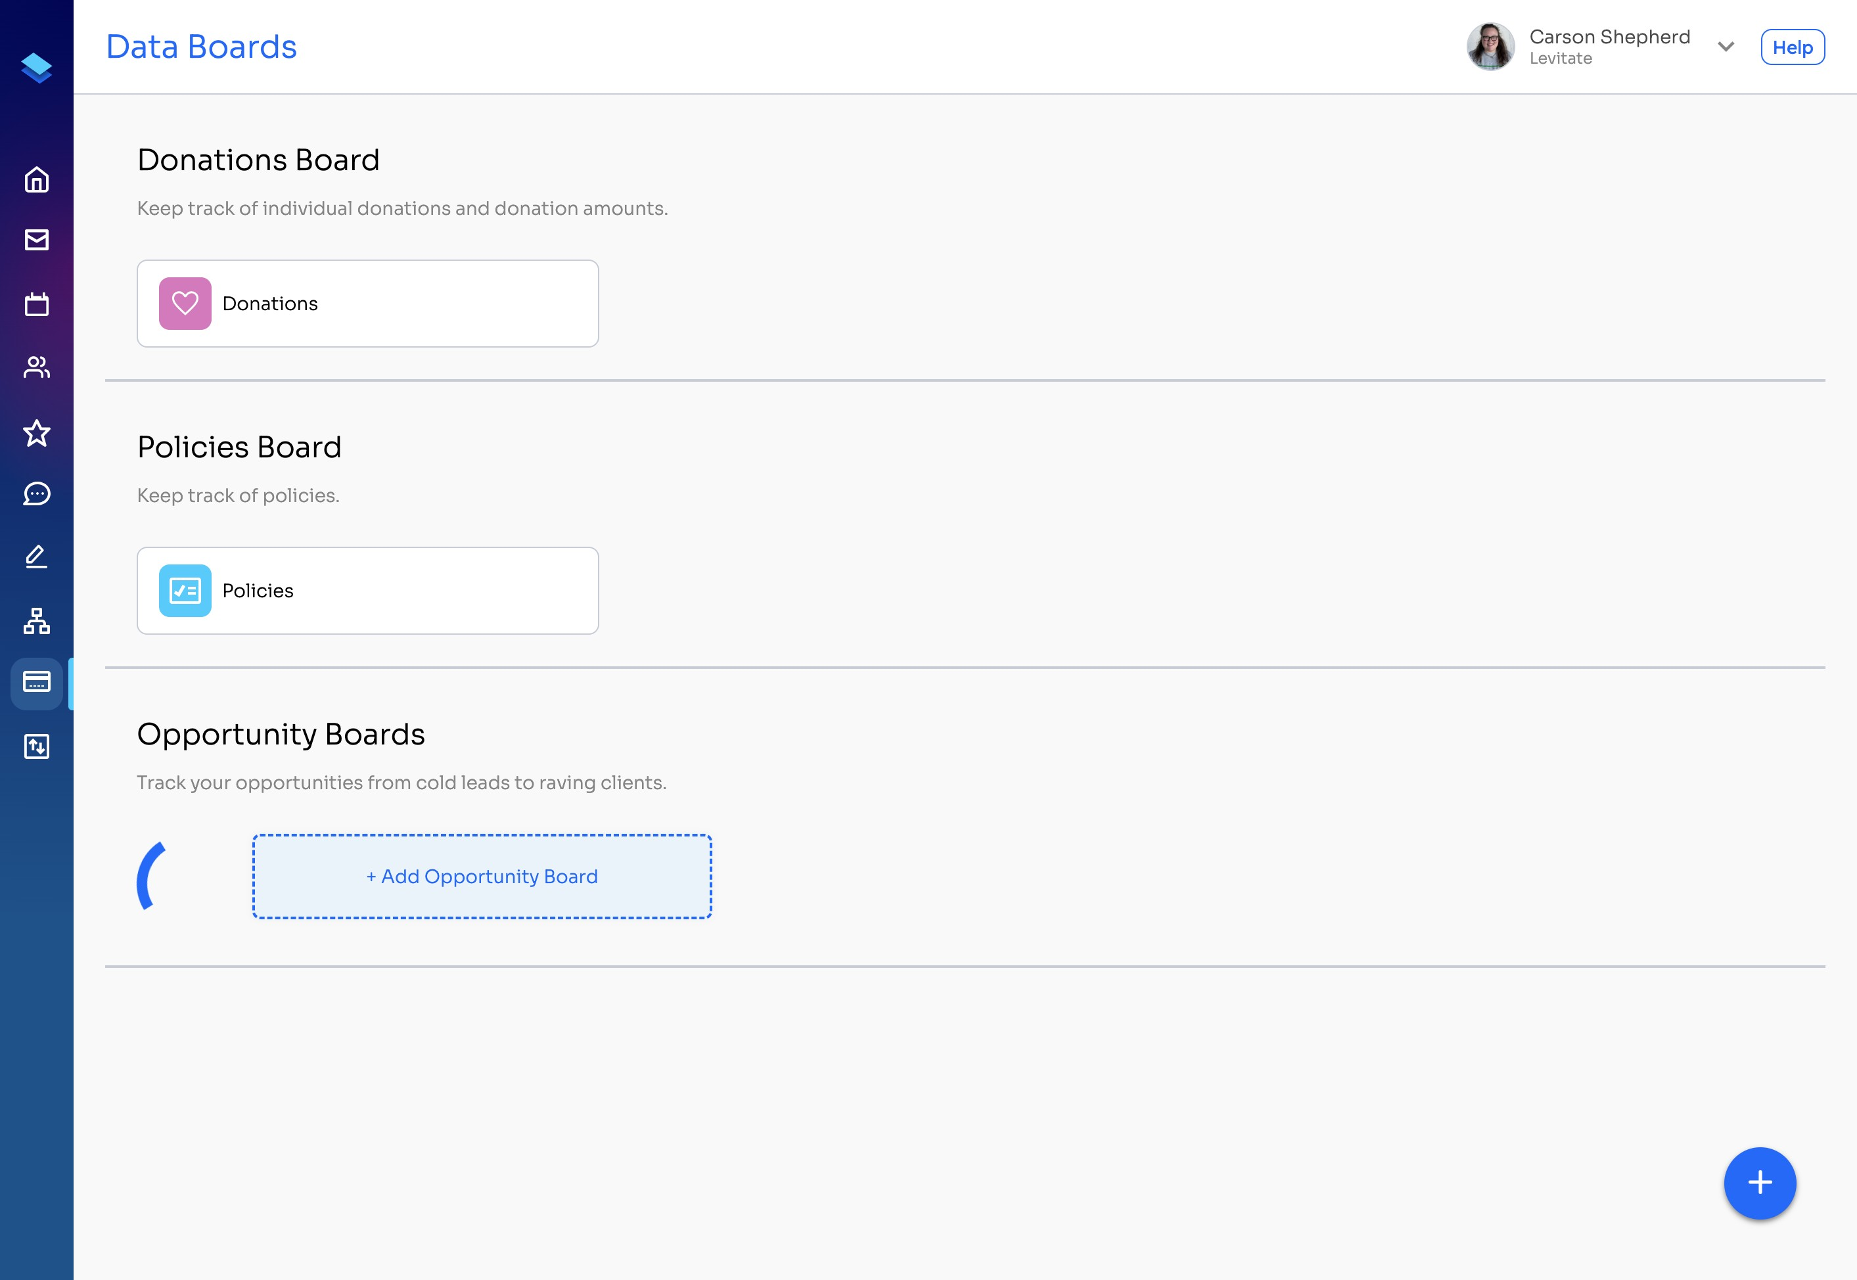Click the 'Keep track of policies.' description

click(238, 495)
